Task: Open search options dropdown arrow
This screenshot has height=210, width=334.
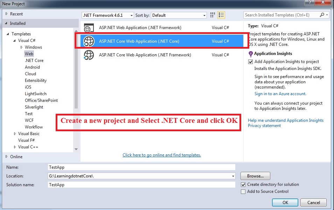Action: (x=327, y=15)
